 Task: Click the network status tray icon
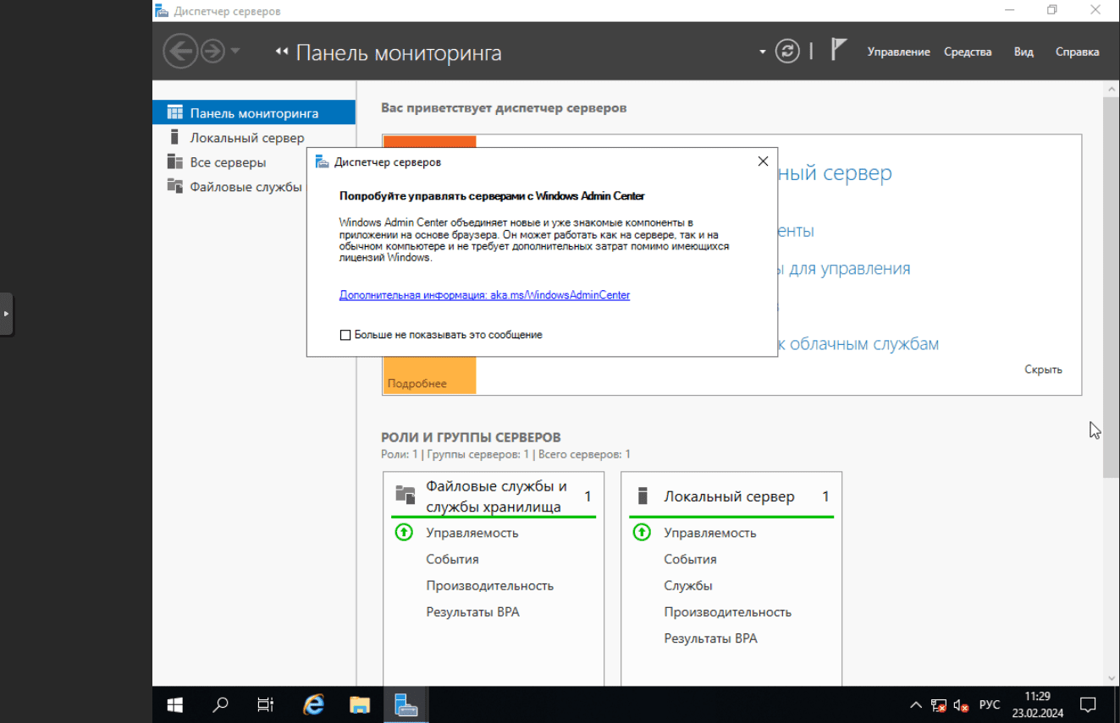(939, 705)
